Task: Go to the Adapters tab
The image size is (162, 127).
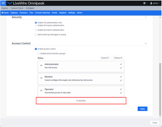Action: pos(63,13)
